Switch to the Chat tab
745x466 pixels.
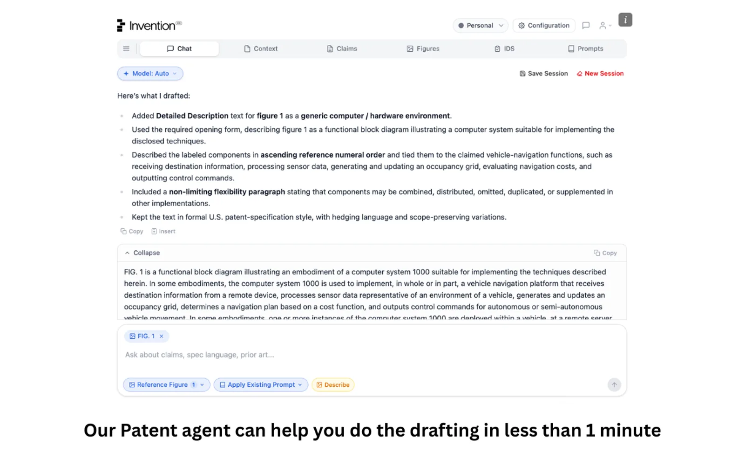pos(179,48)
